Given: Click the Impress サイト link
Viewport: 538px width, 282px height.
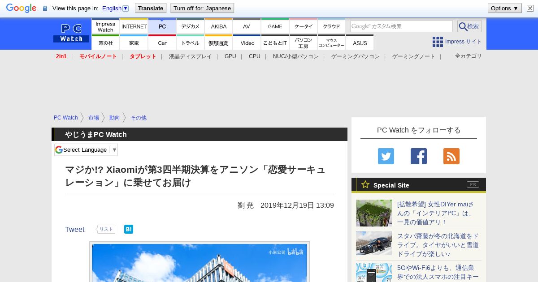Looking at the screenshot, I should [464, 42].
